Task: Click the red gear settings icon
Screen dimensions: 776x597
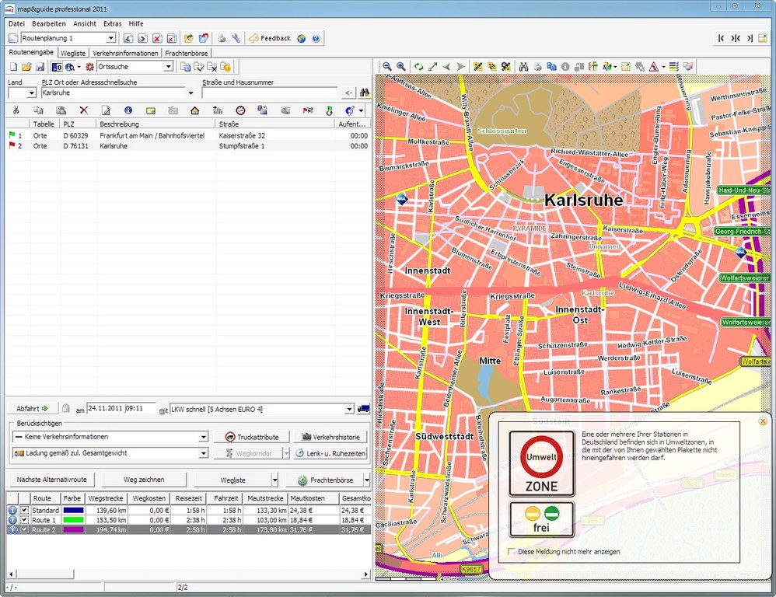Action: tap(89, 67)
